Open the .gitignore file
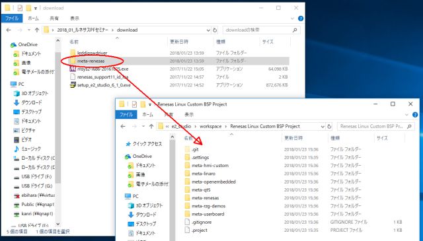The image size is (423, 241). (x=202, y=222)
